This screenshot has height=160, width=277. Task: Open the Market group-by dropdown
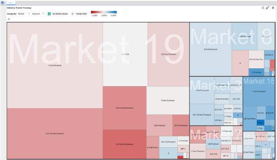pos(24,14)
